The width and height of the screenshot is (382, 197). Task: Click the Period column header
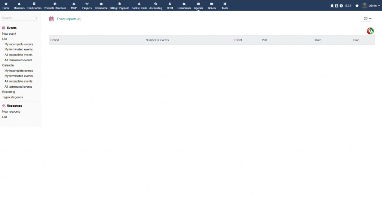(54, 40)
